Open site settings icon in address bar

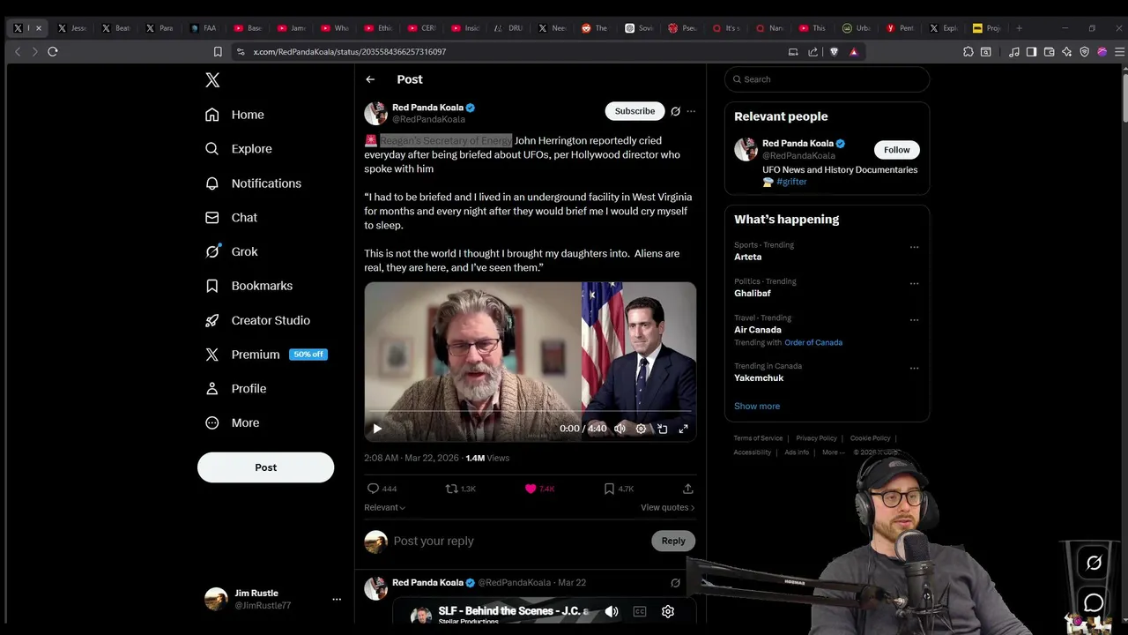click(x=241, y=52)
